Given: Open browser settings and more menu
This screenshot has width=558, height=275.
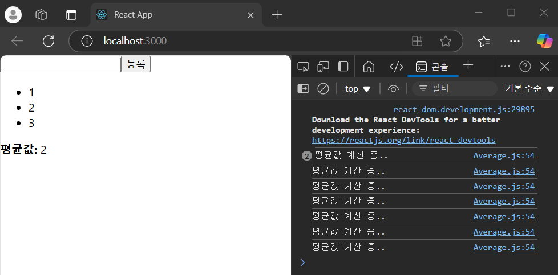Looking at the screenshot, I should click(x=515, y=41).
